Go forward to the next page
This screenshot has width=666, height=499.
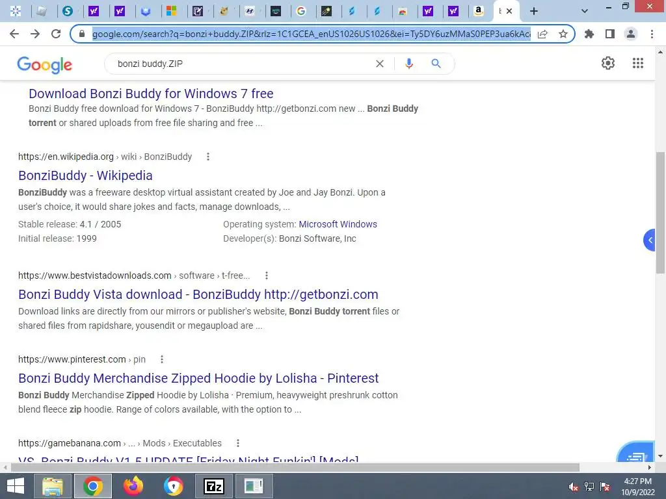(35, 34)
